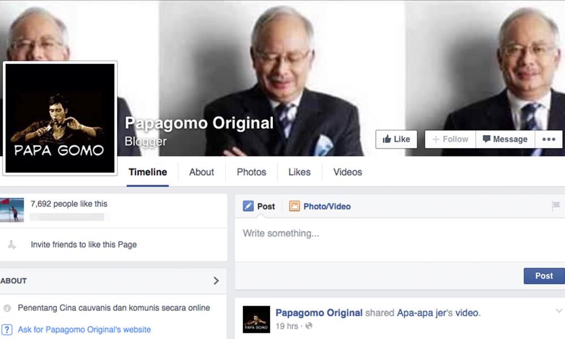Image resolution: width=565 pixels, height=339 pixels.
Task: Expand the ABOUT section chevron
Action: coord(216,281)
